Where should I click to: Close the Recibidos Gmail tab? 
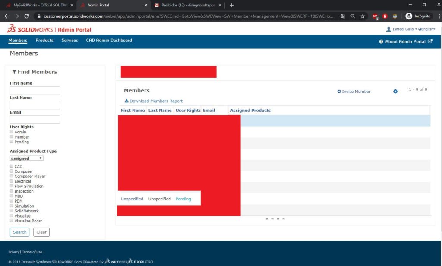(x=220, y=5)
